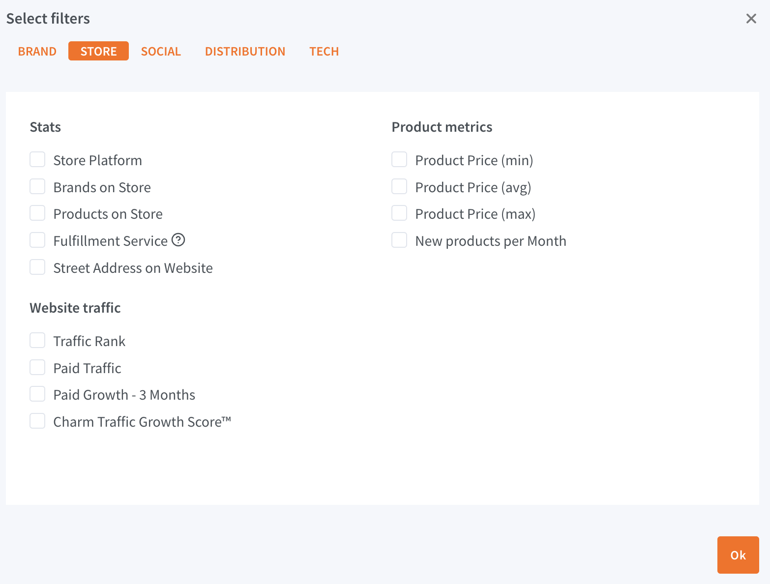Select the Product Price (avg) checkbox
The image size is (770, 584).
coord(399,187)
